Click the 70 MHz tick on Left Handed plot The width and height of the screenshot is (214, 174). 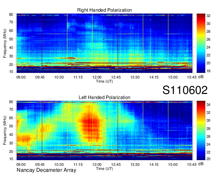(x=11, y=109)
